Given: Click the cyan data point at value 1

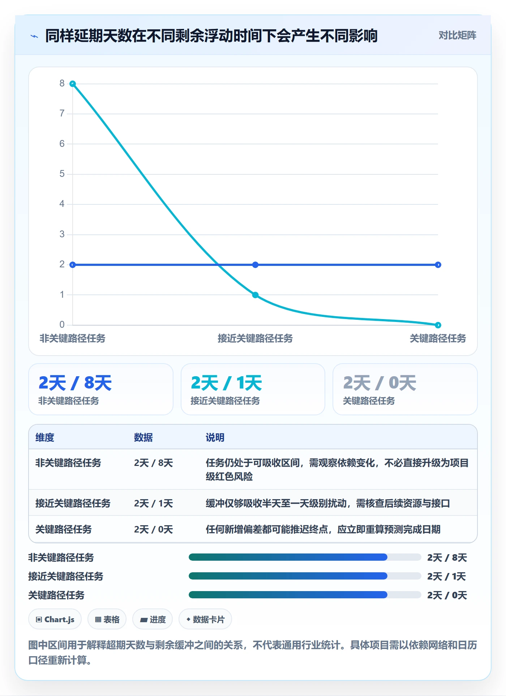Looking at the screenshot, I should pyautogui.click(x=255, y=295).
